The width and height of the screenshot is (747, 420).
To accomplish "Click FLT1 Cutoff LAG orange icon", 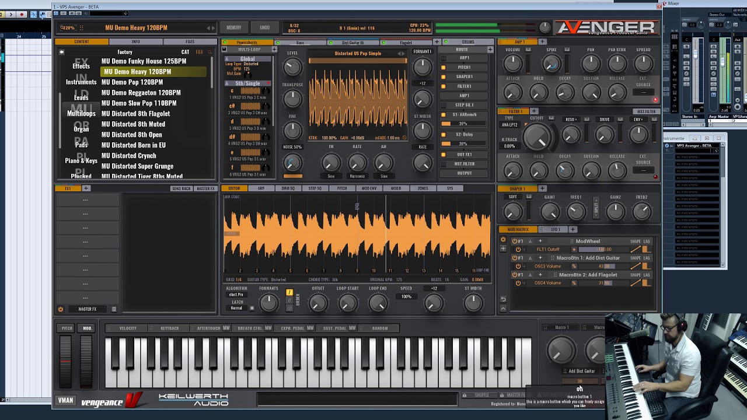I will [645, 250].
